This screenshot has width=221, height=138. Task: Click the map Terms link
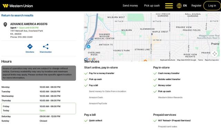[200, 60]
